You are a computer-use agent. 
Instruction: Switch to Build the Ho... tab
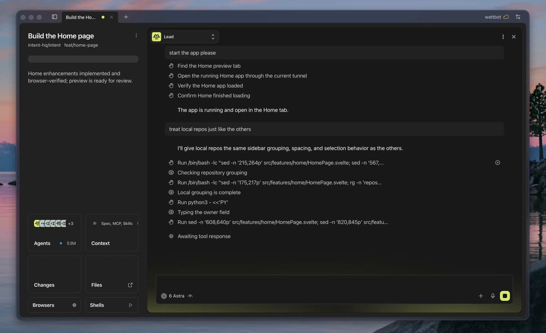pos(85,17)
